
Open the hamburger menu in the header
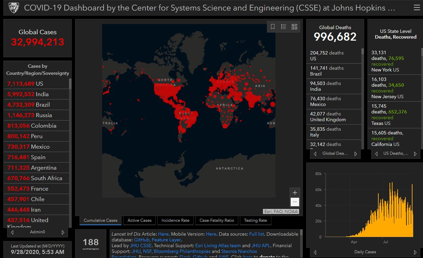[416, 7]
